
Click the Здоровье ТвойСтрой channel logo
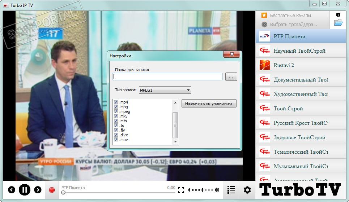[265, 137]
